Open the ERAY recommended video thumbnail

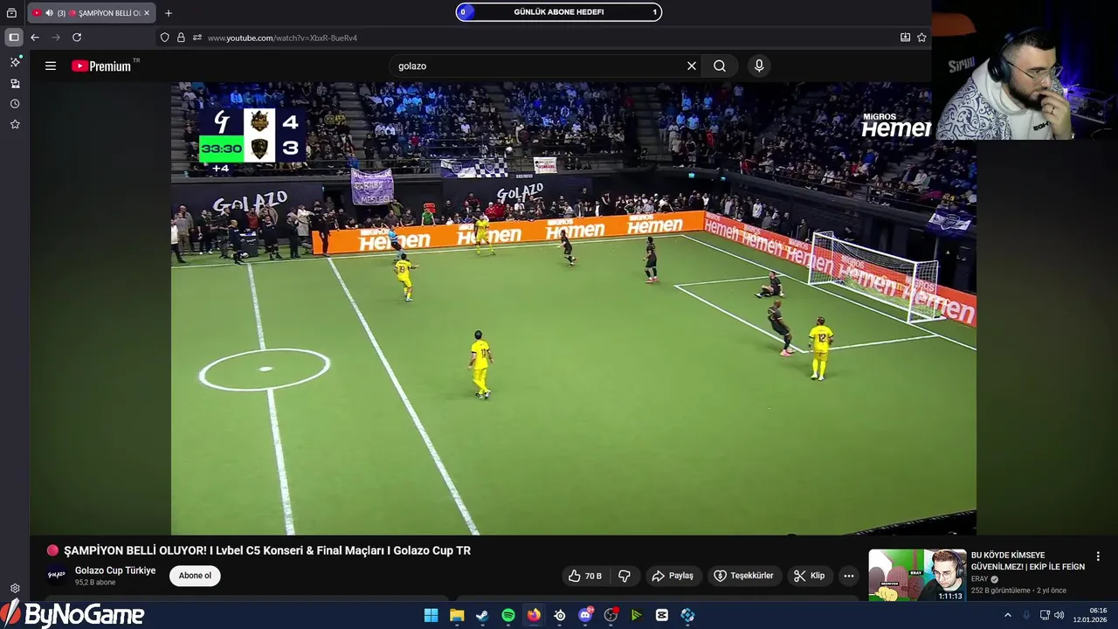point(917,574)
